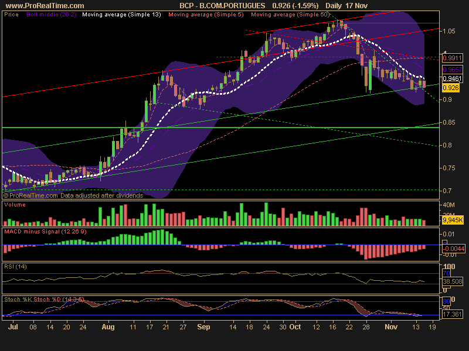Click 'ProRealTime.com Data adjusted after dividends' notice

click(x=73, y=196)
